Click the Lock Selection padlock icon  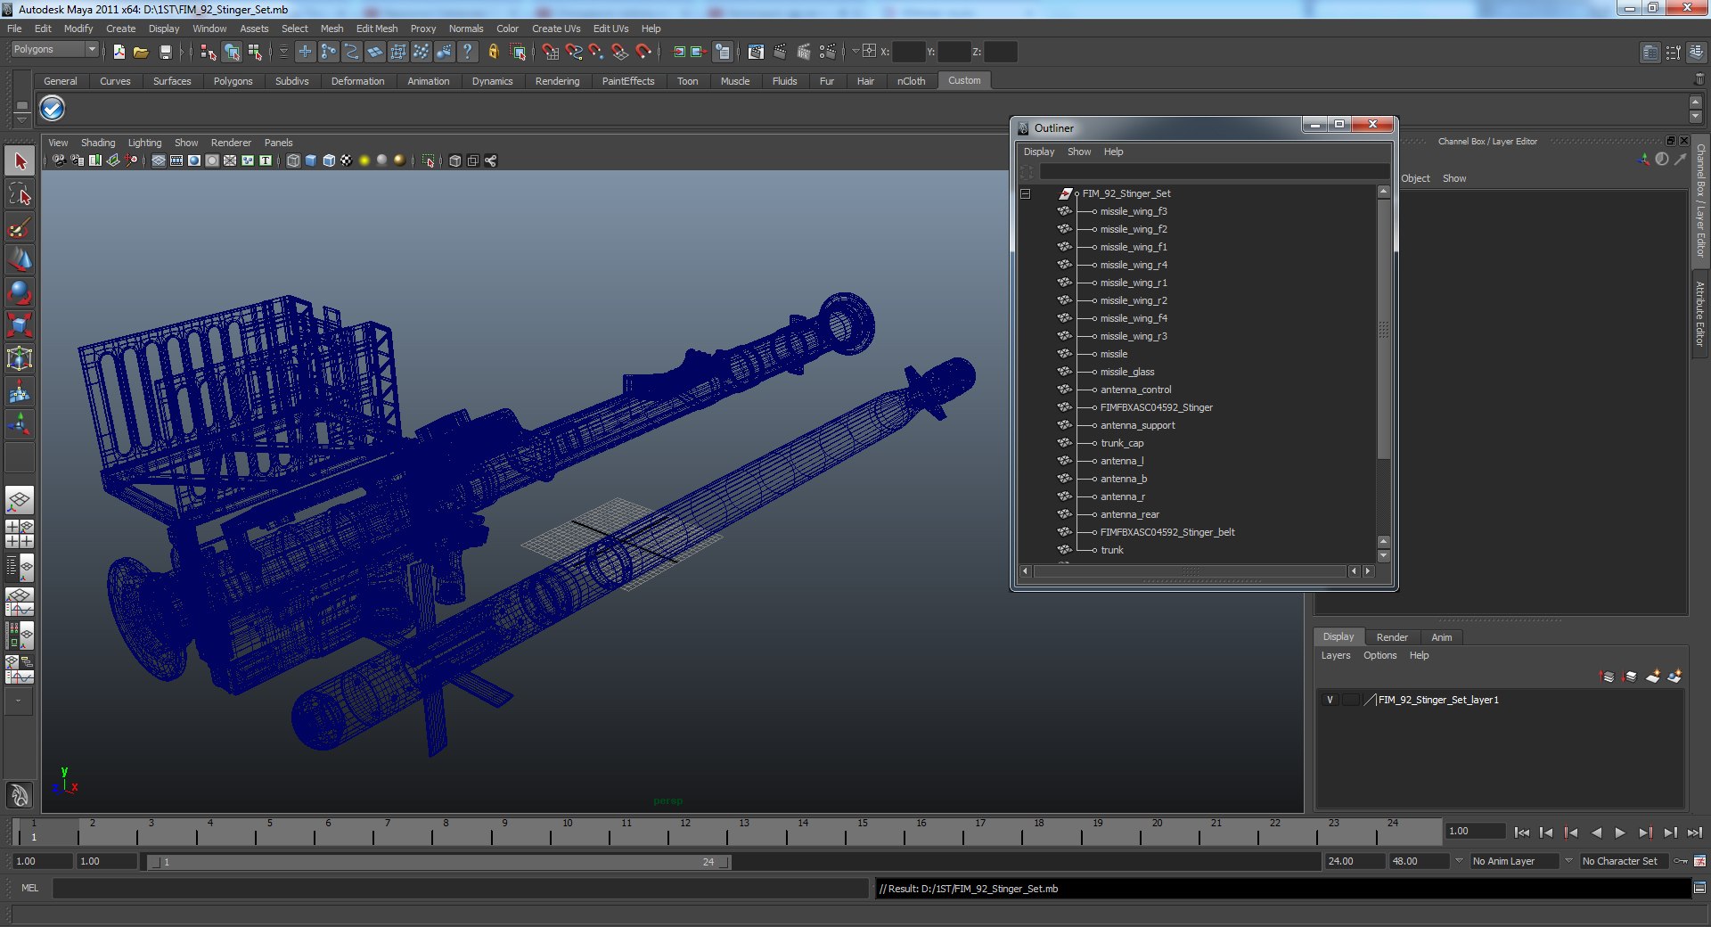[x=493, y=53]
